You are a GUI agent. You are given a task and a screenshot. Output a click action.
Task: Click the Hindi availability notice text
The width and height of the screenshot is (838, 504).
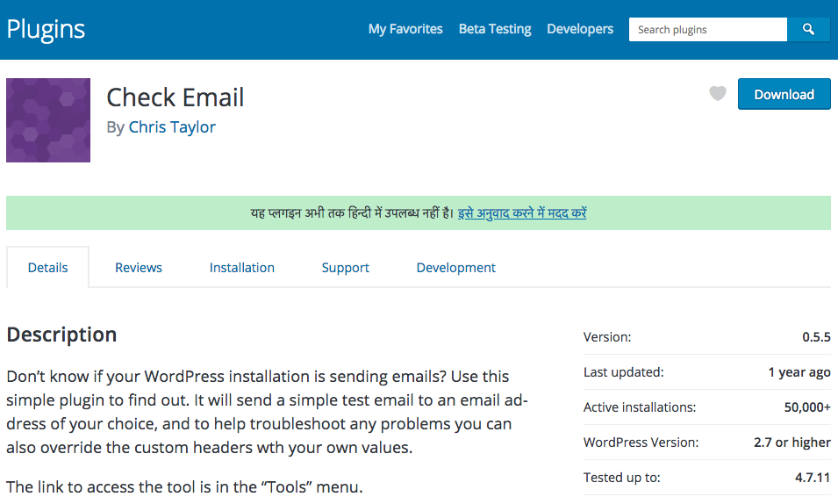pos(352,213)
